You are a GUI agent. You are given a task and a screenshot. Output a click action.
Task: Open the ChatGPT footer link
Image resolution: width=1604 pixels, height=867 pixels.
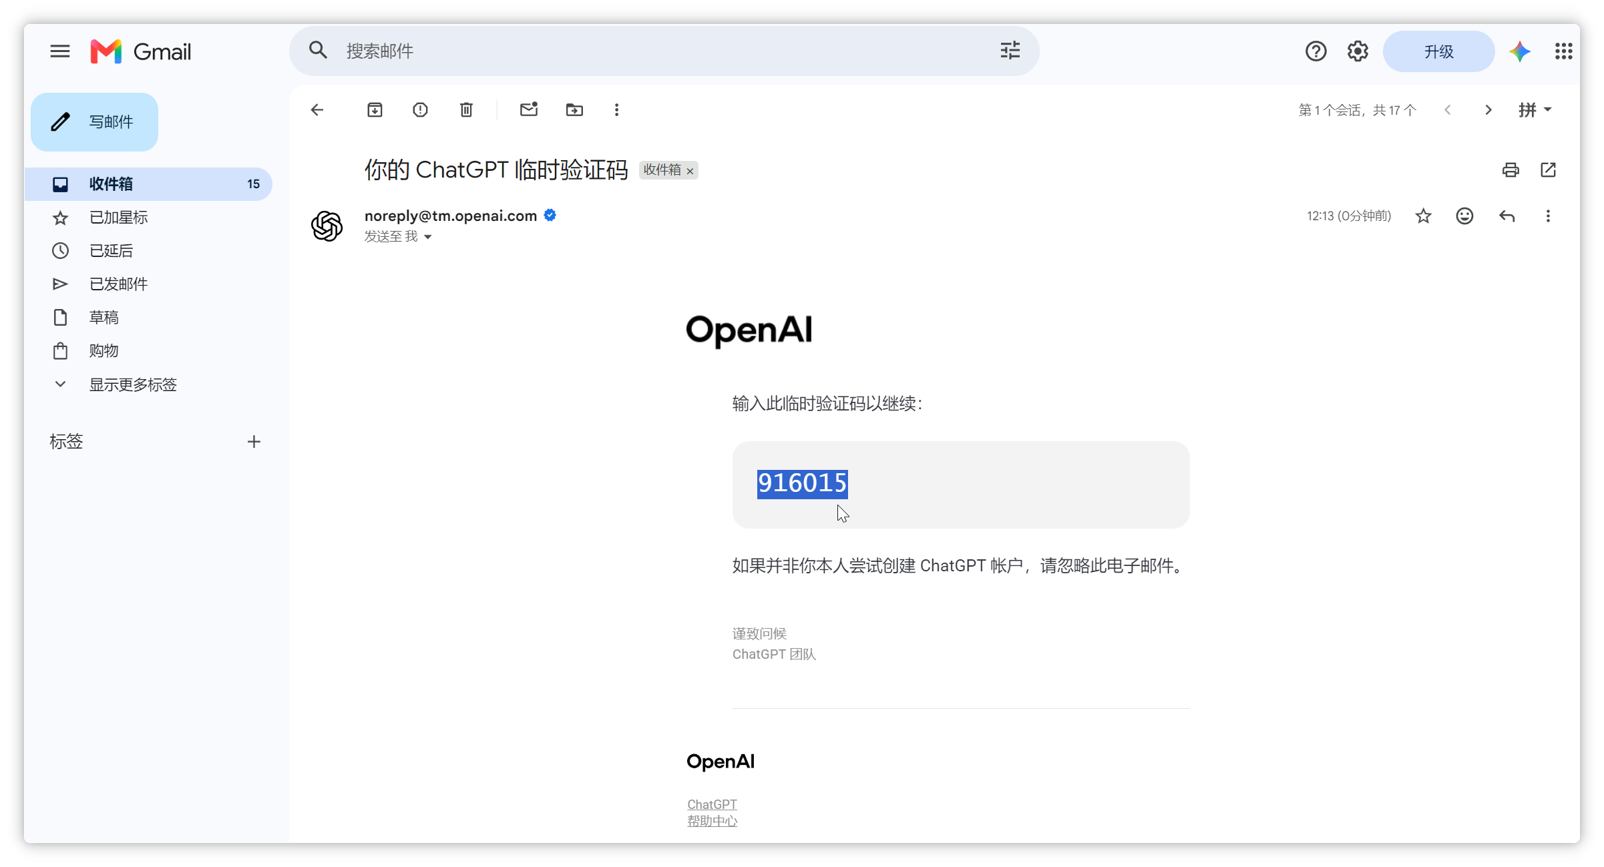tap(712, 804)
